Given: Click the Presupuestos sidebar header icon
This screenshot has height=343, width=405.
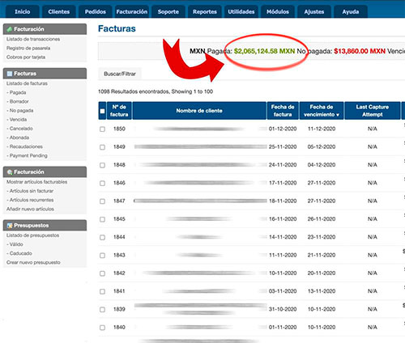Looking at the screenshot, I should tap(10, 226).
